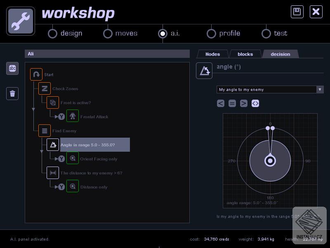
Task: Click the workshop wrench icon
Action: [x=20, y=21]
